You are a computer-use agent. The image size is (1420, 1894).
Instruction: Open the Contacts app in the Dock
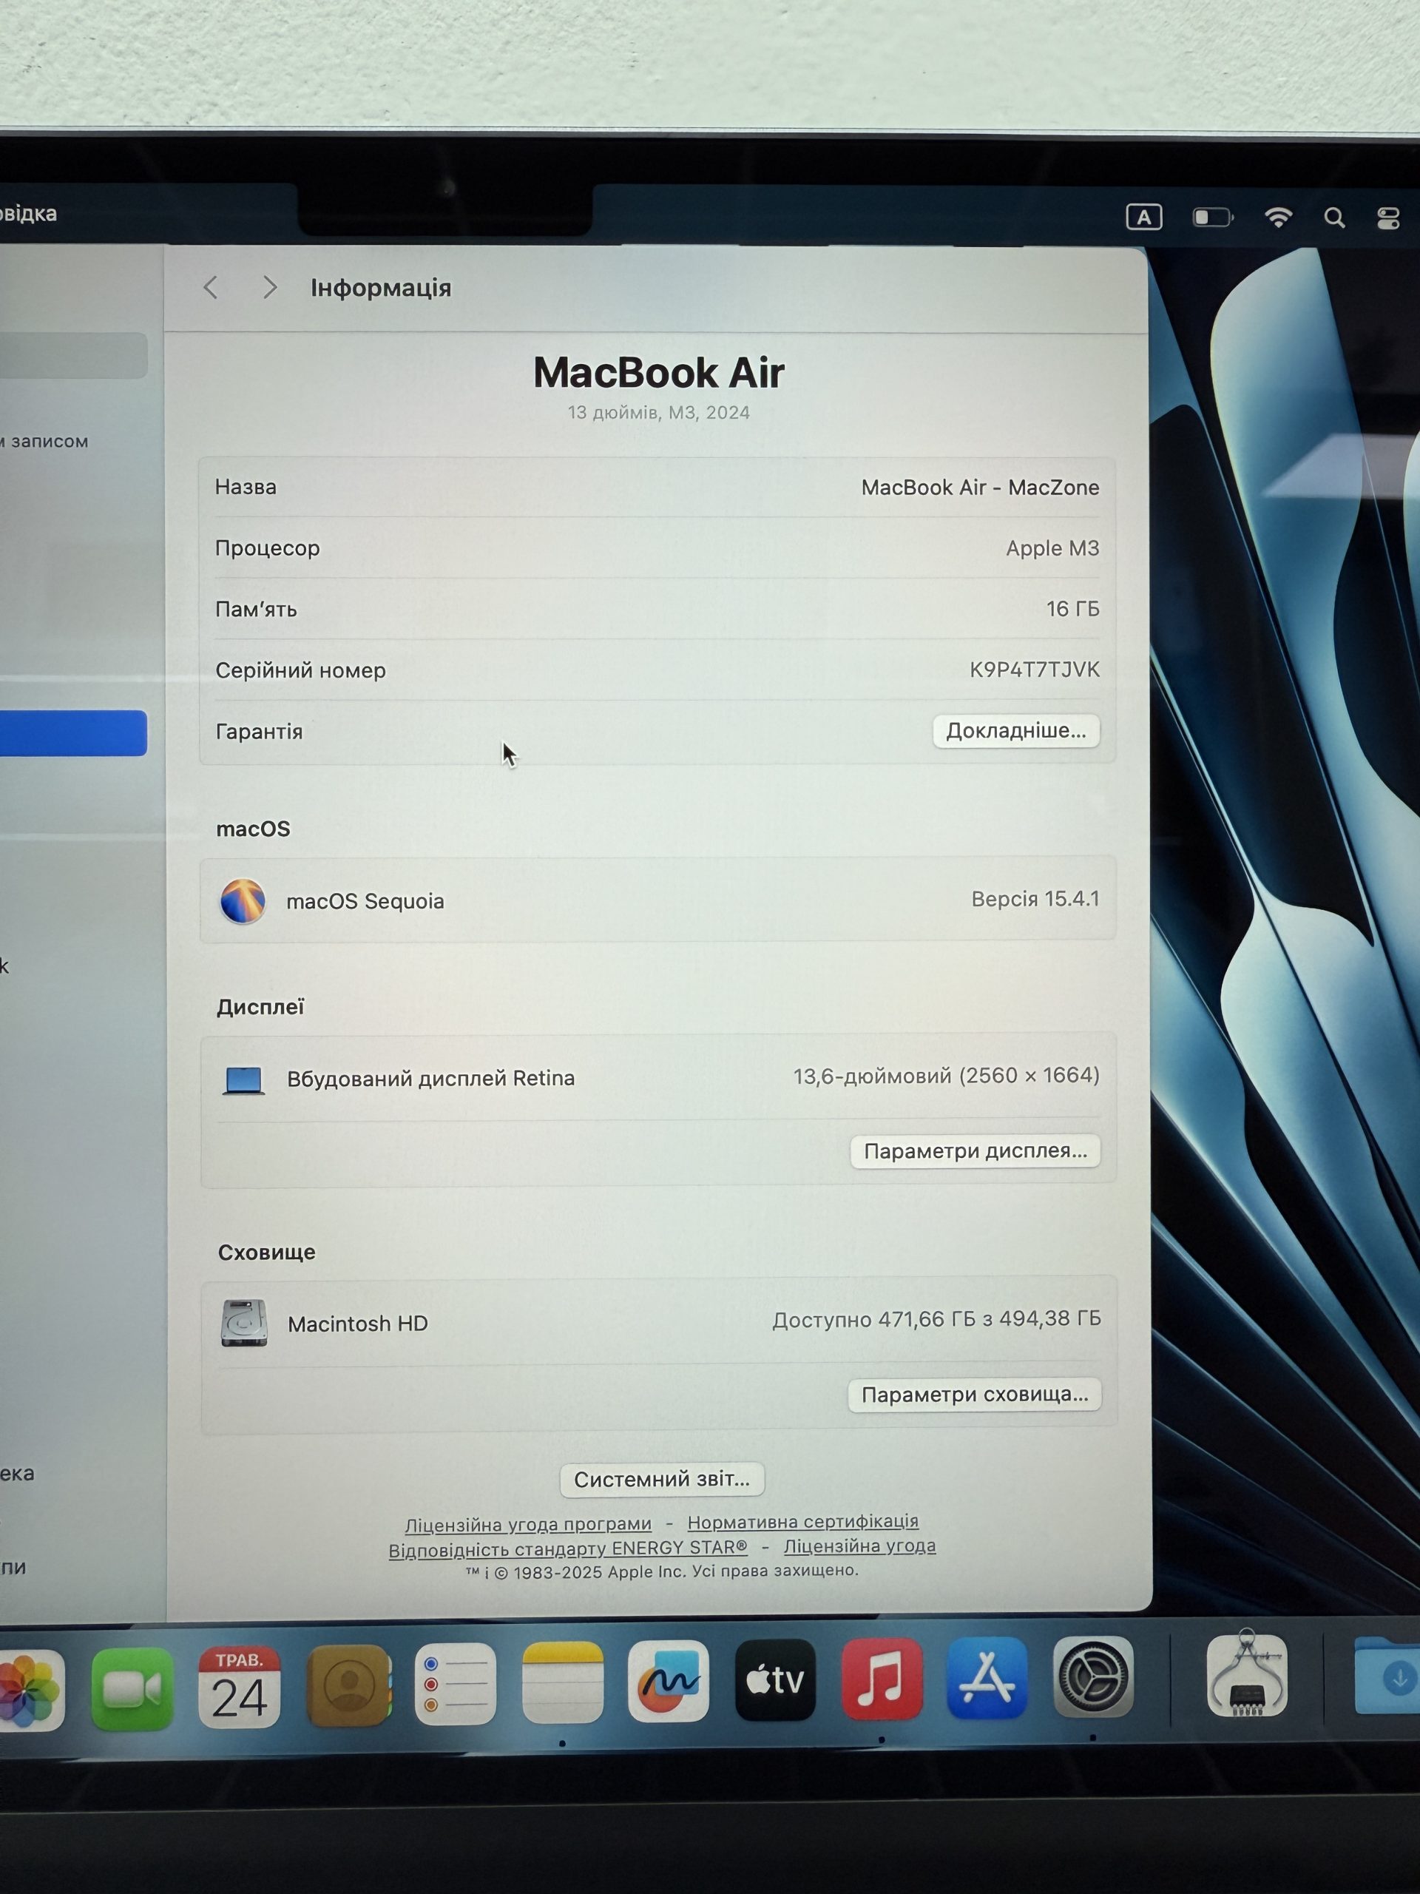click(x=348, y=1685)
